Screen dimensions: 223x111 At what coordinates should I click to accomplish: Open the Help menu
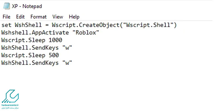[74, 17]
